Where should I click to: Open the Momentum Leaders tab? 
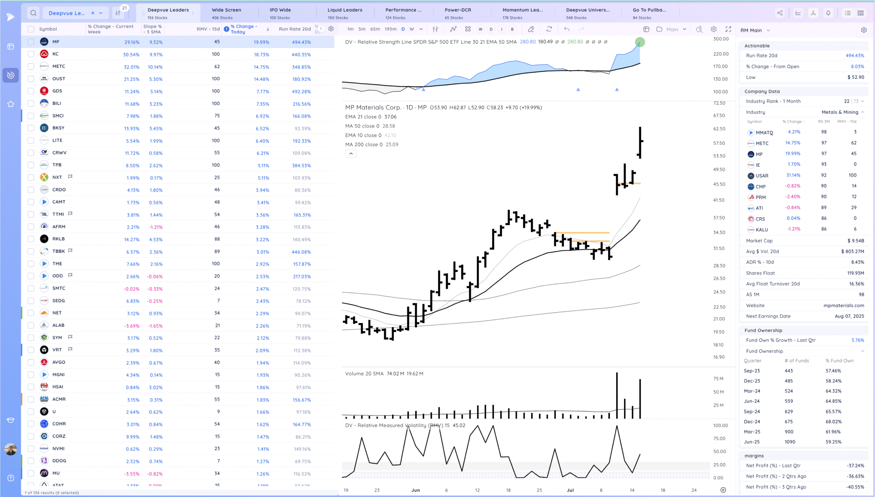point(522,13)
